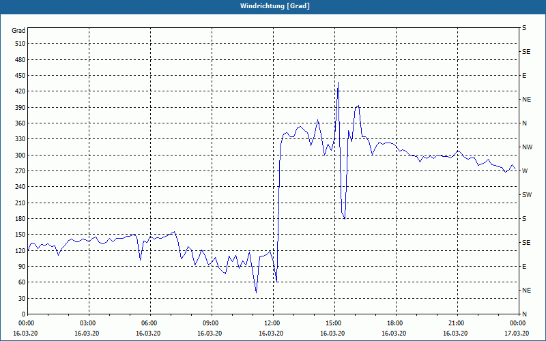Select the 210 y-axis value
This screenshot has height=341, width=546.
point(20,203)
